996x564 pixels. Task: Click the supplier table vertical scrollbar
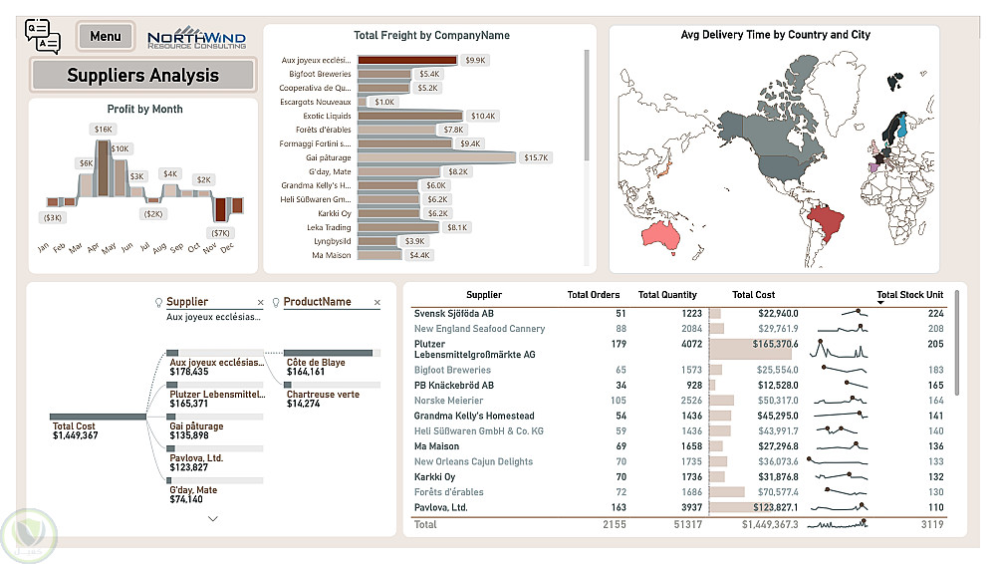[956, 344]
